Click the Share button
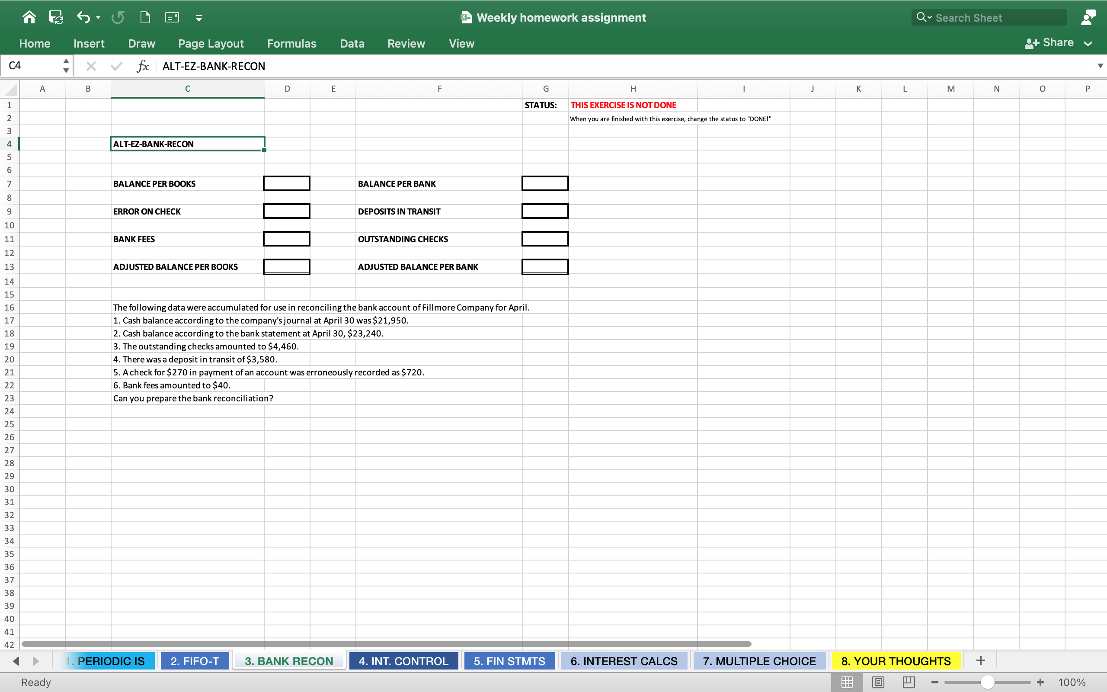 point(1049,43)
